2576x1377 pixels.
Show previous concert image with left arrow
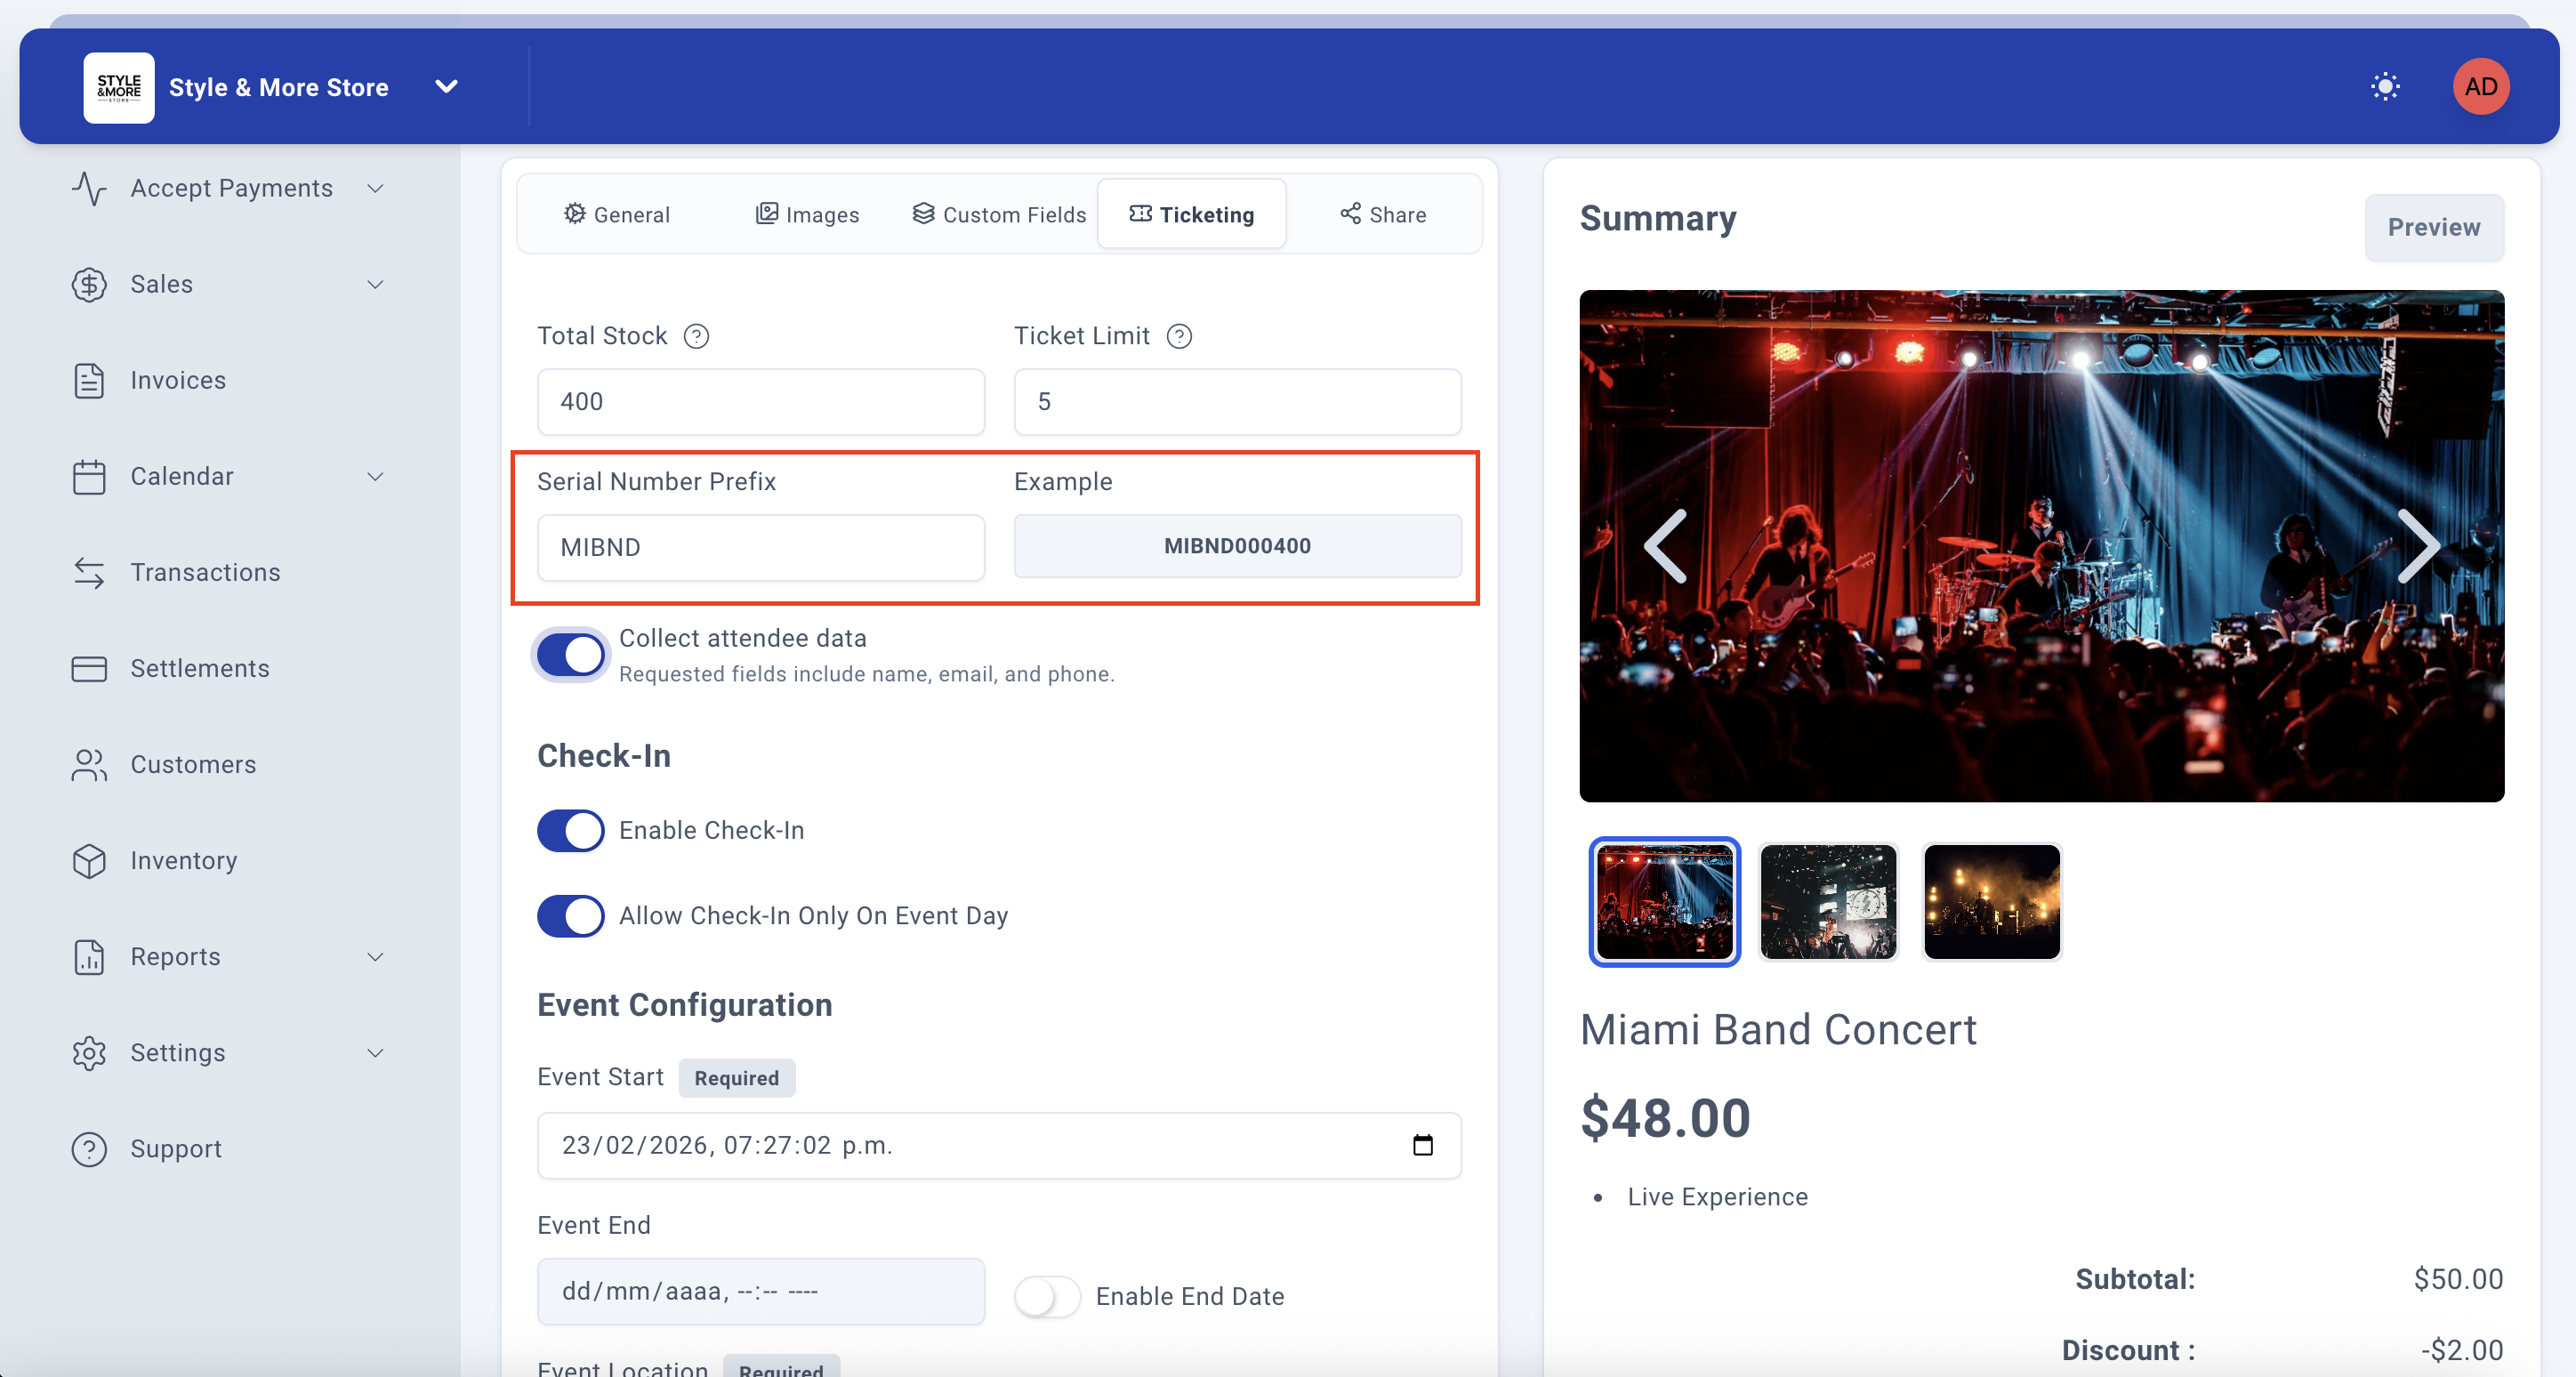pos(1666,546)
